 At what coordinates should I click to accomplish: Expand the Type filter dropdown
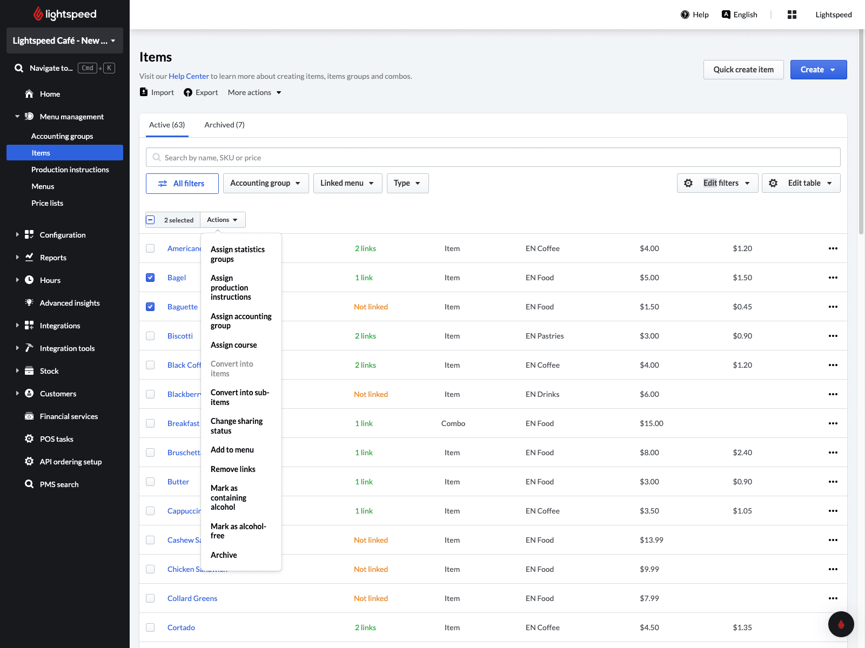coord(407,183)
